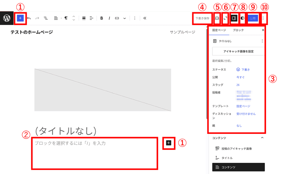Redo the last undone change
Image resolution: width=282 pixels, height=174 pixels.
click(x=37, y=18)
